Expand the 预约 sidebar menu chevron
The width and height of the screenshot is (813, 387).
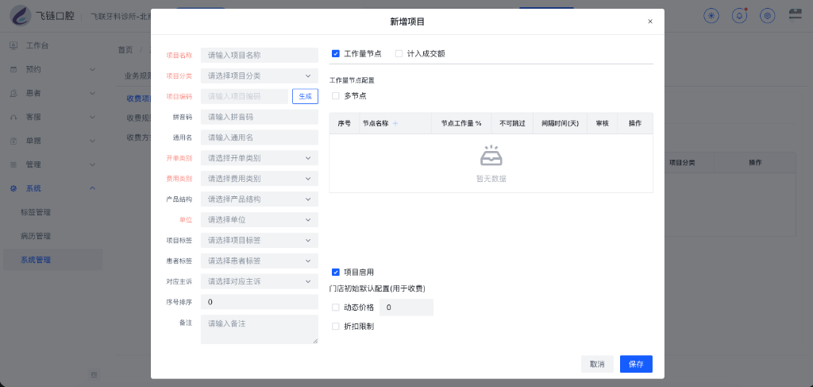click(x=92, y=69)
